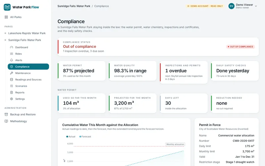Open the Daily Safety Checks card
Image resolution: width=265 pixels, height=166 pixels.
tap(235, 71)
